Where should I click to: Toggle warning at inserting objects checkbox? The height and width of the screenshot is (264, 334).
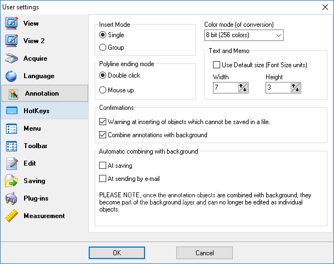[103, 122]
